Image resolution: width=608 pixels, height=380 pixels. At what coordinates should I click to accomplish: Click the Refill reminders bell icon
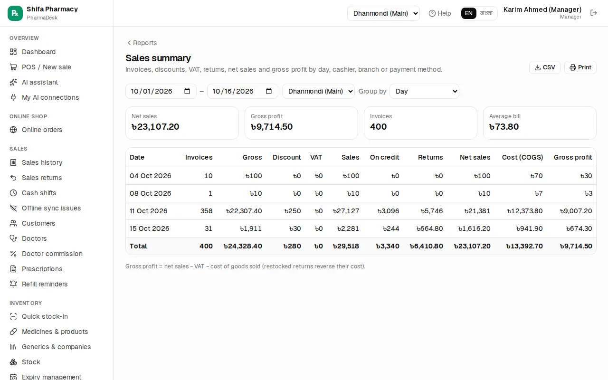pyautogui.click(x=13, y=284)
